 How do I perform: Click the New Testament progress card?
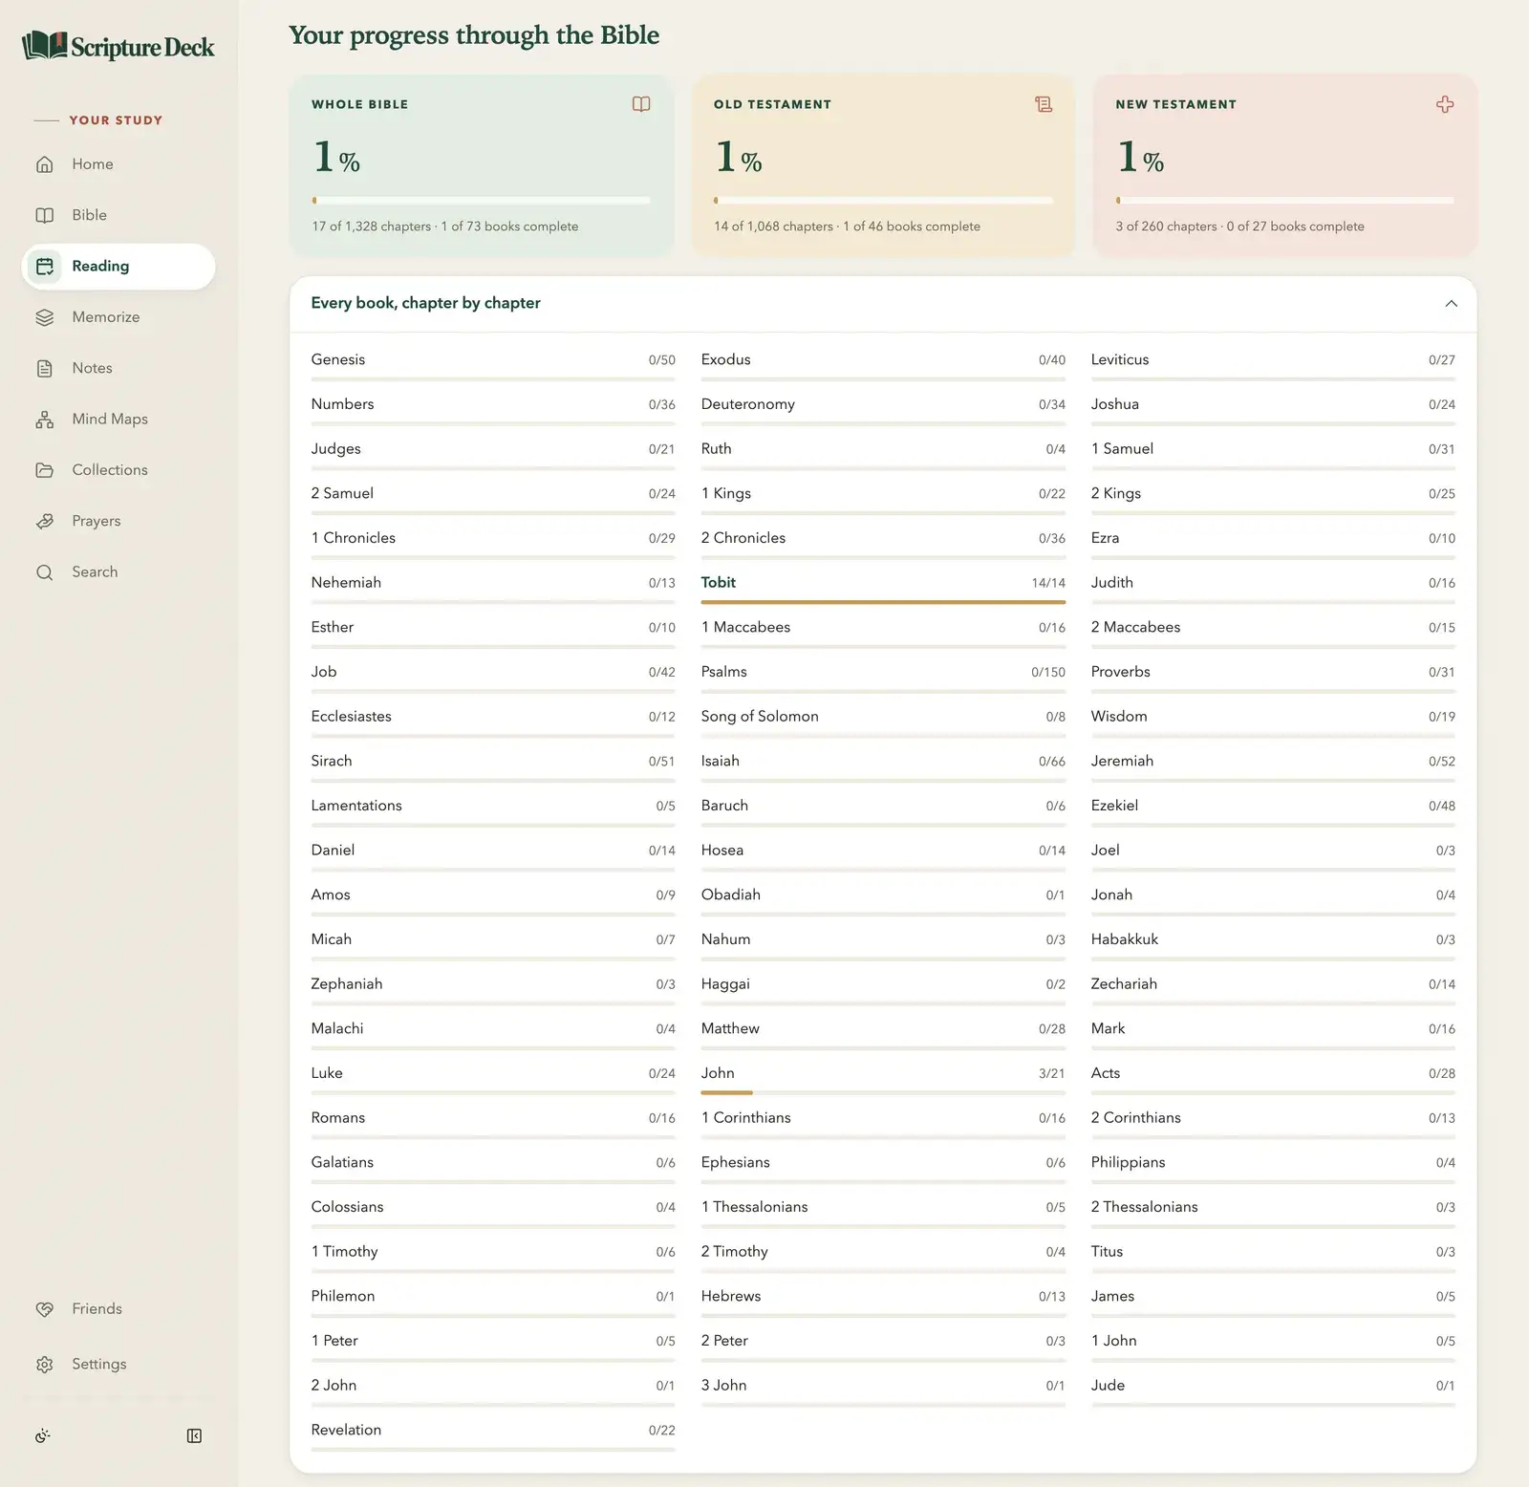[x=1284, y=165]
